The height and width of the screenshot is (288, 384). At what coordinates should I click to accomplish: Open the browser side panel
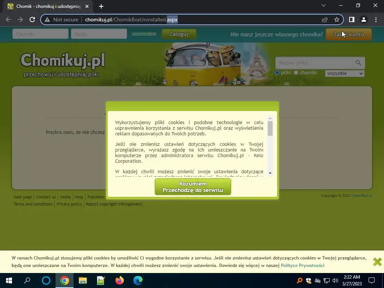tap(352, 19)
